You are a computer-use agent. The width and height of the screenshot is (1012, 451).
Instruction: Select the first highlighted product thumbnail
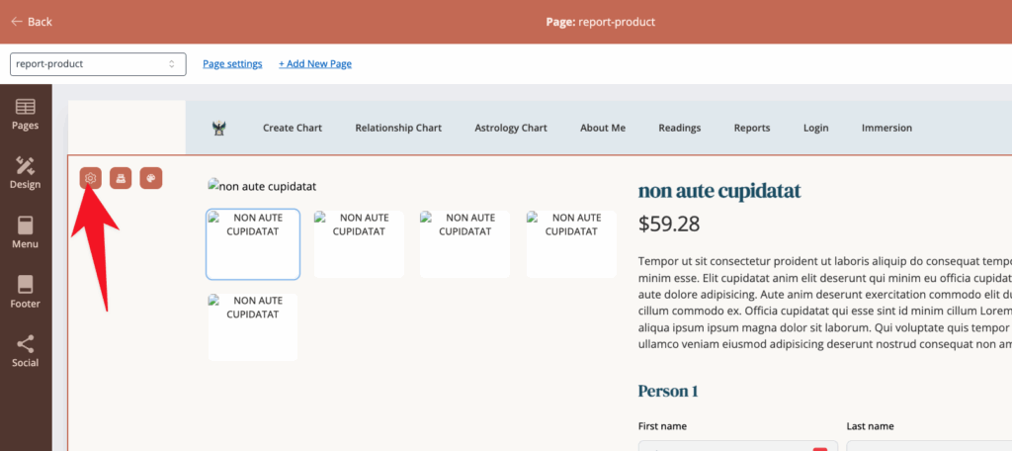253,244
